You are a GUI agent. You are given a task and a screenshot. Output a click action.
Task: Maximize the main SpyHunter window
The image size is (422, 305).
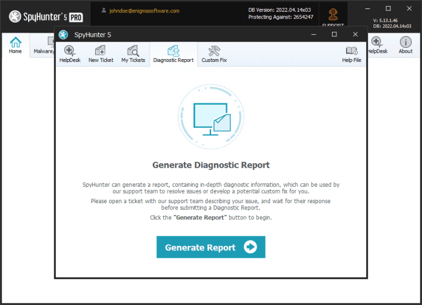pos(388,8)
